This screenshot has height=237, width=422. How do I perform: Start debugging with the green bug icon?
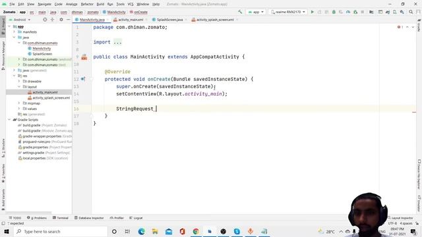(334, 12)
